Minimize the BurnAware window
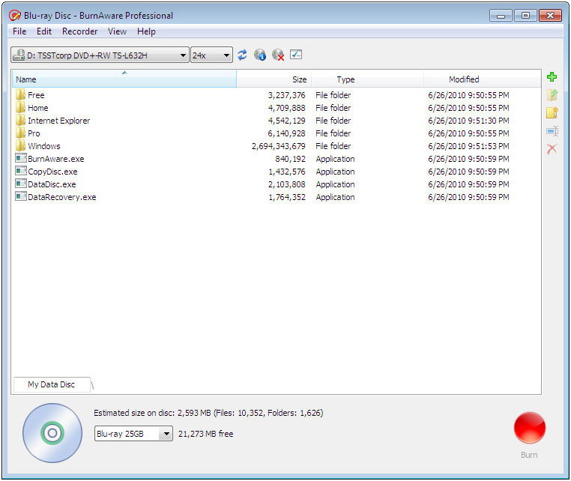571x481 pixels. click(501, 16)
